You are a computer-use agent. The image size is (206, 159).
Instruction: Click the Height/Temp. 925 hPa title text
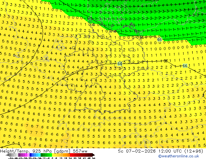26,151
